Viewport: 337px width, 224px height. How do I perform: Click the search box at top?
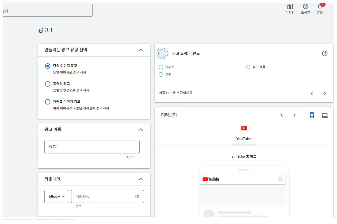pos(48,10)
